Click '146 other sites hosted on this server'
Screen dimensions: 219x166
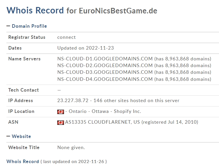[x=136, y=101]
